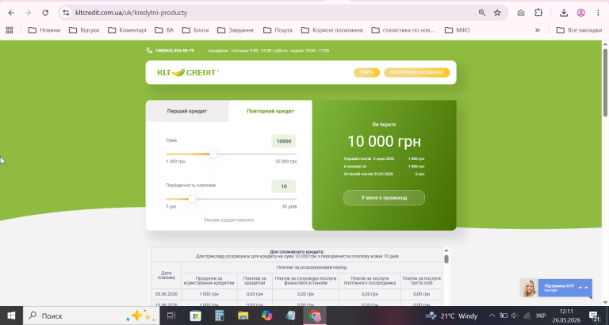Open the Все закладки folder

579,30
